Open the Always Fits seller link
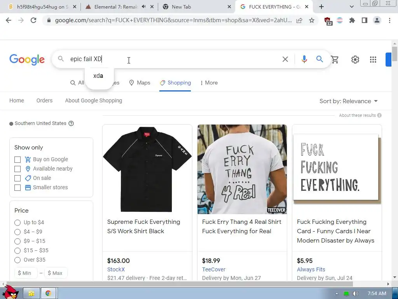Screen dimensions: 398x299 click(311, 269)
